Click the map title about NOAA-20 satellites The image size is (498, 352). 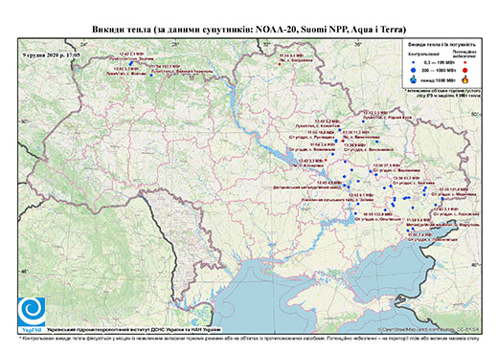pos(249,30)
